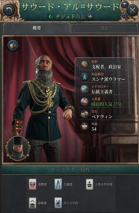Click the 政略家 trait icon
This screenshot has width=139, height=213.
pyautogui.click(x=33, y=203)
